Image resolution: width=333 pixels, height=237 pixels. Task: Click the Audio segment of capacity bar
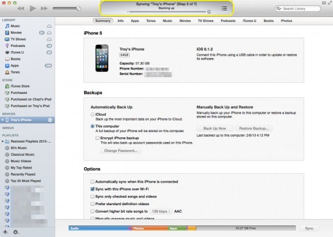tap(98, 228)
